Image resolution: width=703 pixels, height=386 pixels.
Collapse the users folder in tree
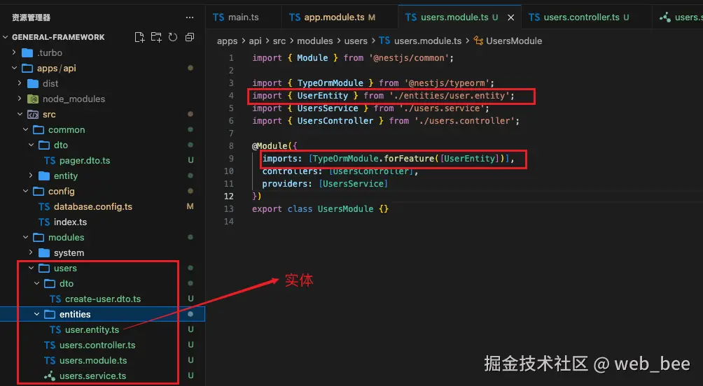click(x=31, y=268)
